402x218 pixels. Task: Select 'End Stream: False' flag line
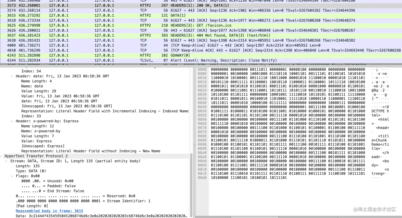[53, 191]
